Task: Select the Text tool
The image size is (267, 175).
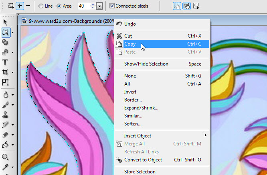Action: click(6, 62)
